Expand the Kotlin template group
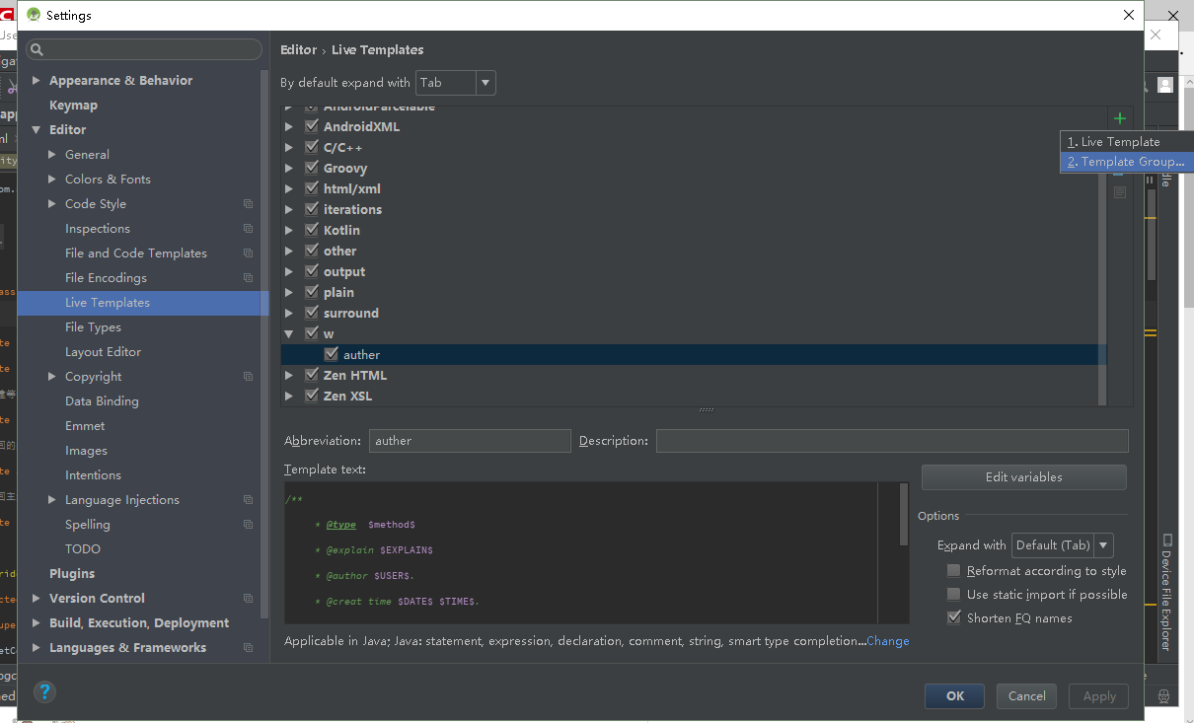 pos(289,231)
